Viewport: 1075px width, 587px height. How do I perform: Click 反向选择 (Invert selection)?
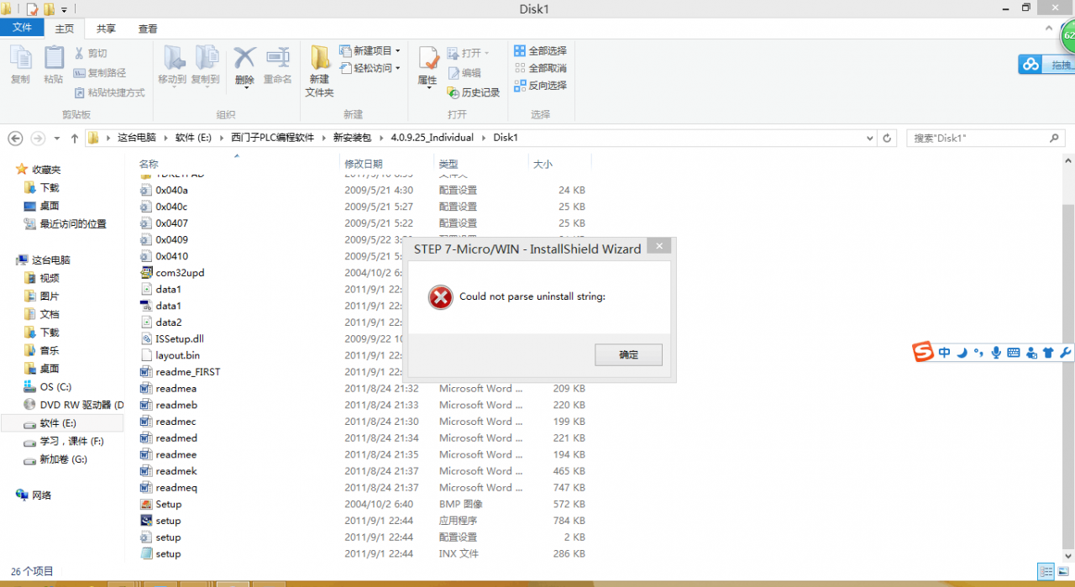point(540,86)
